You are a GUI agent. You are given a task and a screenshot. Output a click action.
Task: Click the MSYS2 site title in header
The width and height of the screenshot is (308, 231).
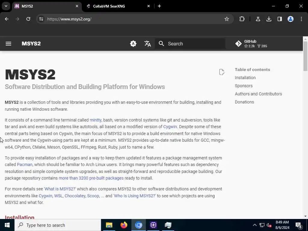31,44
